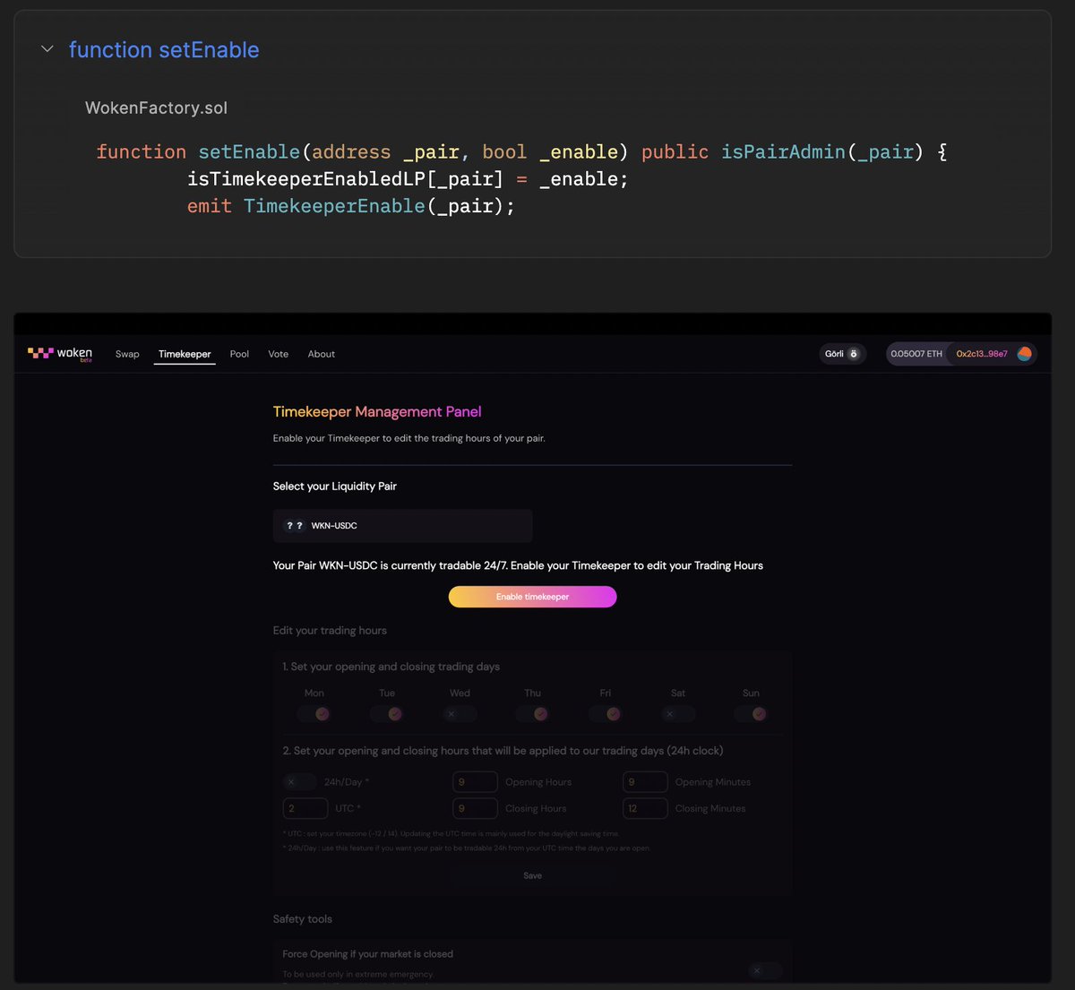Click the Enable timekeeper button
Screen dimensions: 1075x990
click(532, 597)
